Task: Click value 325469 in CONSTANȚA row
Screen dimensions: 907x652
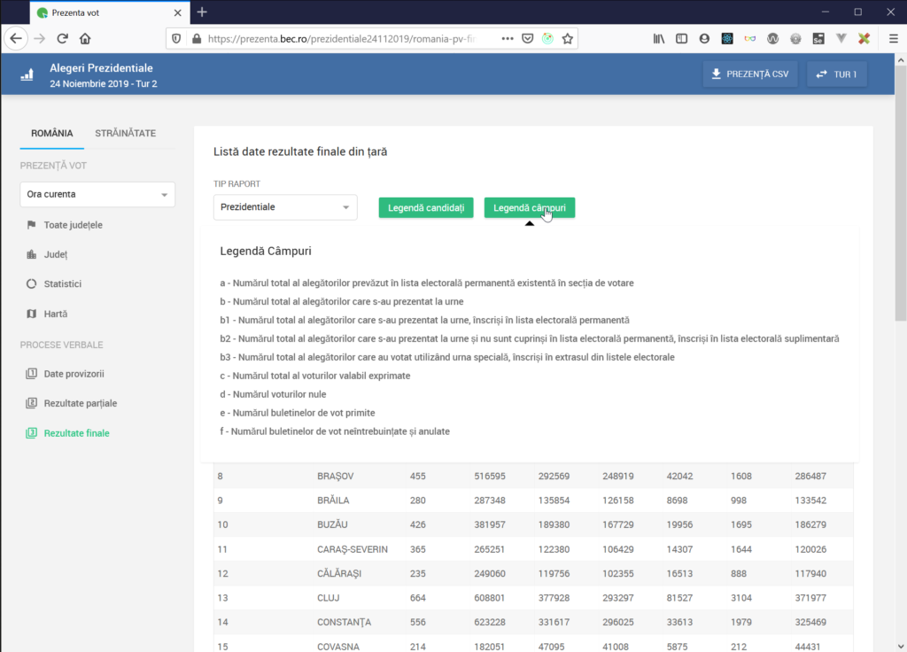Action: click(x=810, y=623)
